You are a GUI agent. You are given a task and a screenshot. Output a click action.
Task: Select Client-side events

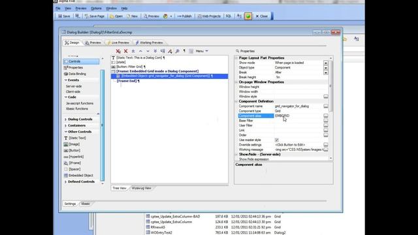tap(73, 91)
